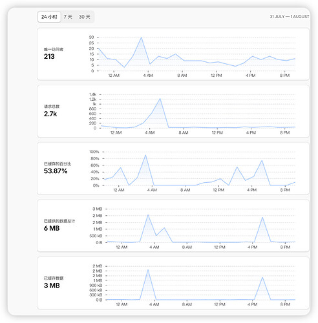Click the 53.87% cached percentage value
This screenshot has width=318, height=323.
point(56,171)
